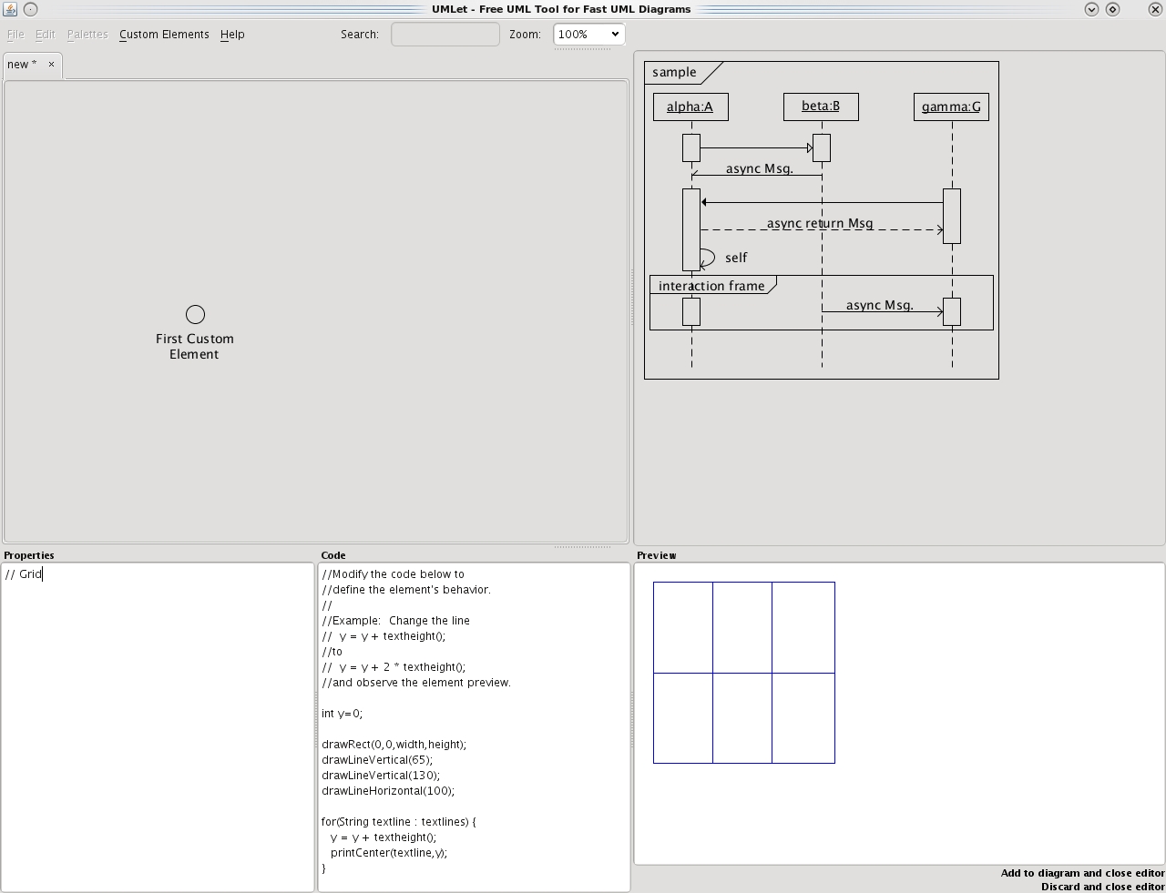Switch to the 'new *' tab
Image resolution: width=1166 pixels, height=893 pixels.
click(23, 65)
